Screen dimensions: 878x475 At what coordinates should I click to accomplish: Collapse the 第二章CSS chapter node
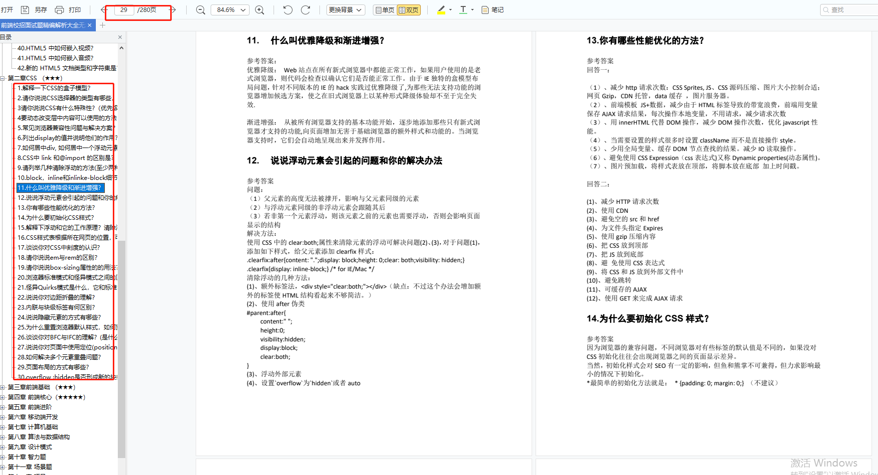click(3, 78)
